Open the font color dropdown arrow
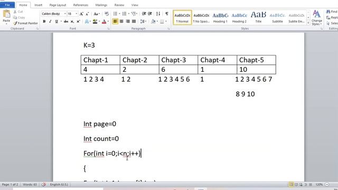This screenshot has height=190, width=338. tap(108, 21)
